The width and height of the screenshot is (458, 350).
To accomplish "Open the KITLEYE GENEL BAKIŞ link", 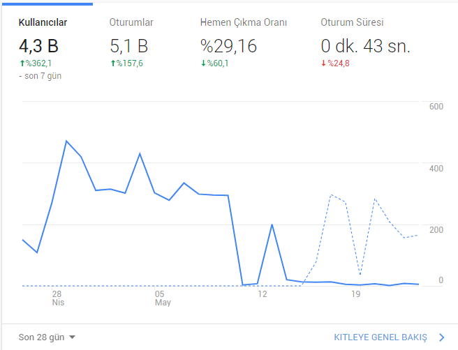I will coord(380,337).
